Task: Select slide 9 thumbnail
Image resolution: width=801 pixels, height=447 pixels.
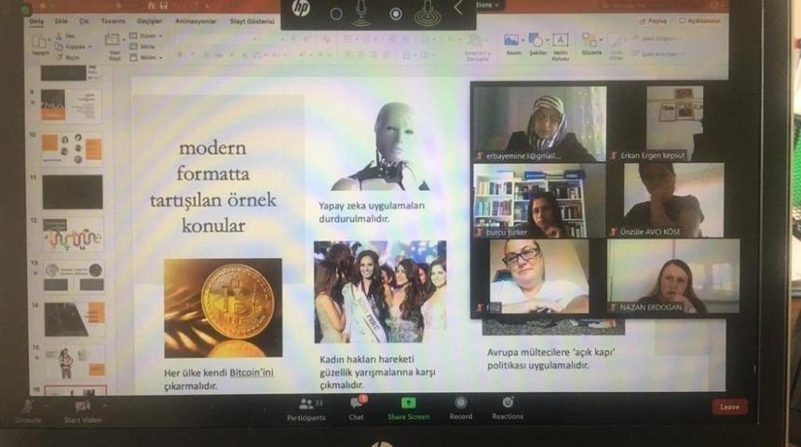Action: (71, 105)
